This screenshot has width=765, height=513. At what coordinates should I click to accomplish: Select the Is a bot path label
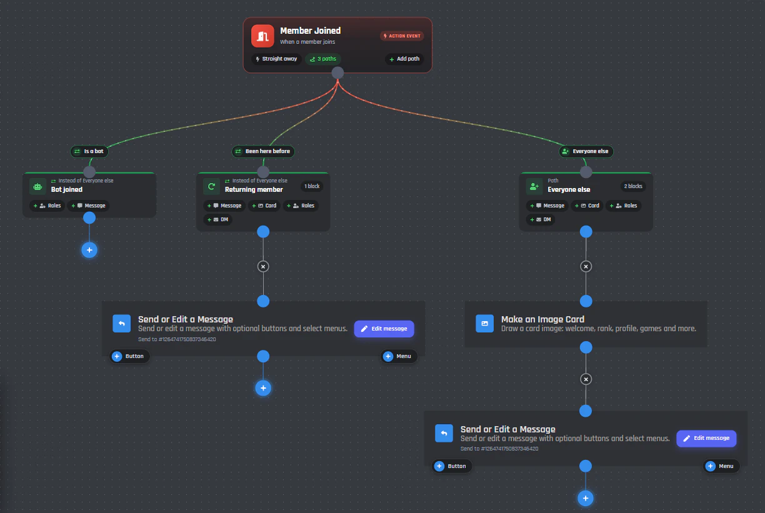click(x=89, y=151)
